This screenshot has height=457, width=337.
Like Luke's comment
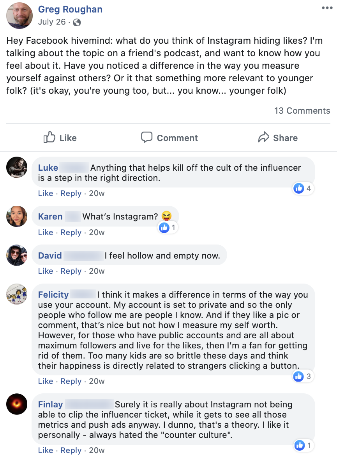[45, 193]
